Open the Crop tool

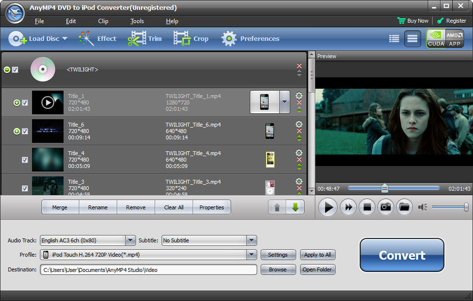point(191,39)
